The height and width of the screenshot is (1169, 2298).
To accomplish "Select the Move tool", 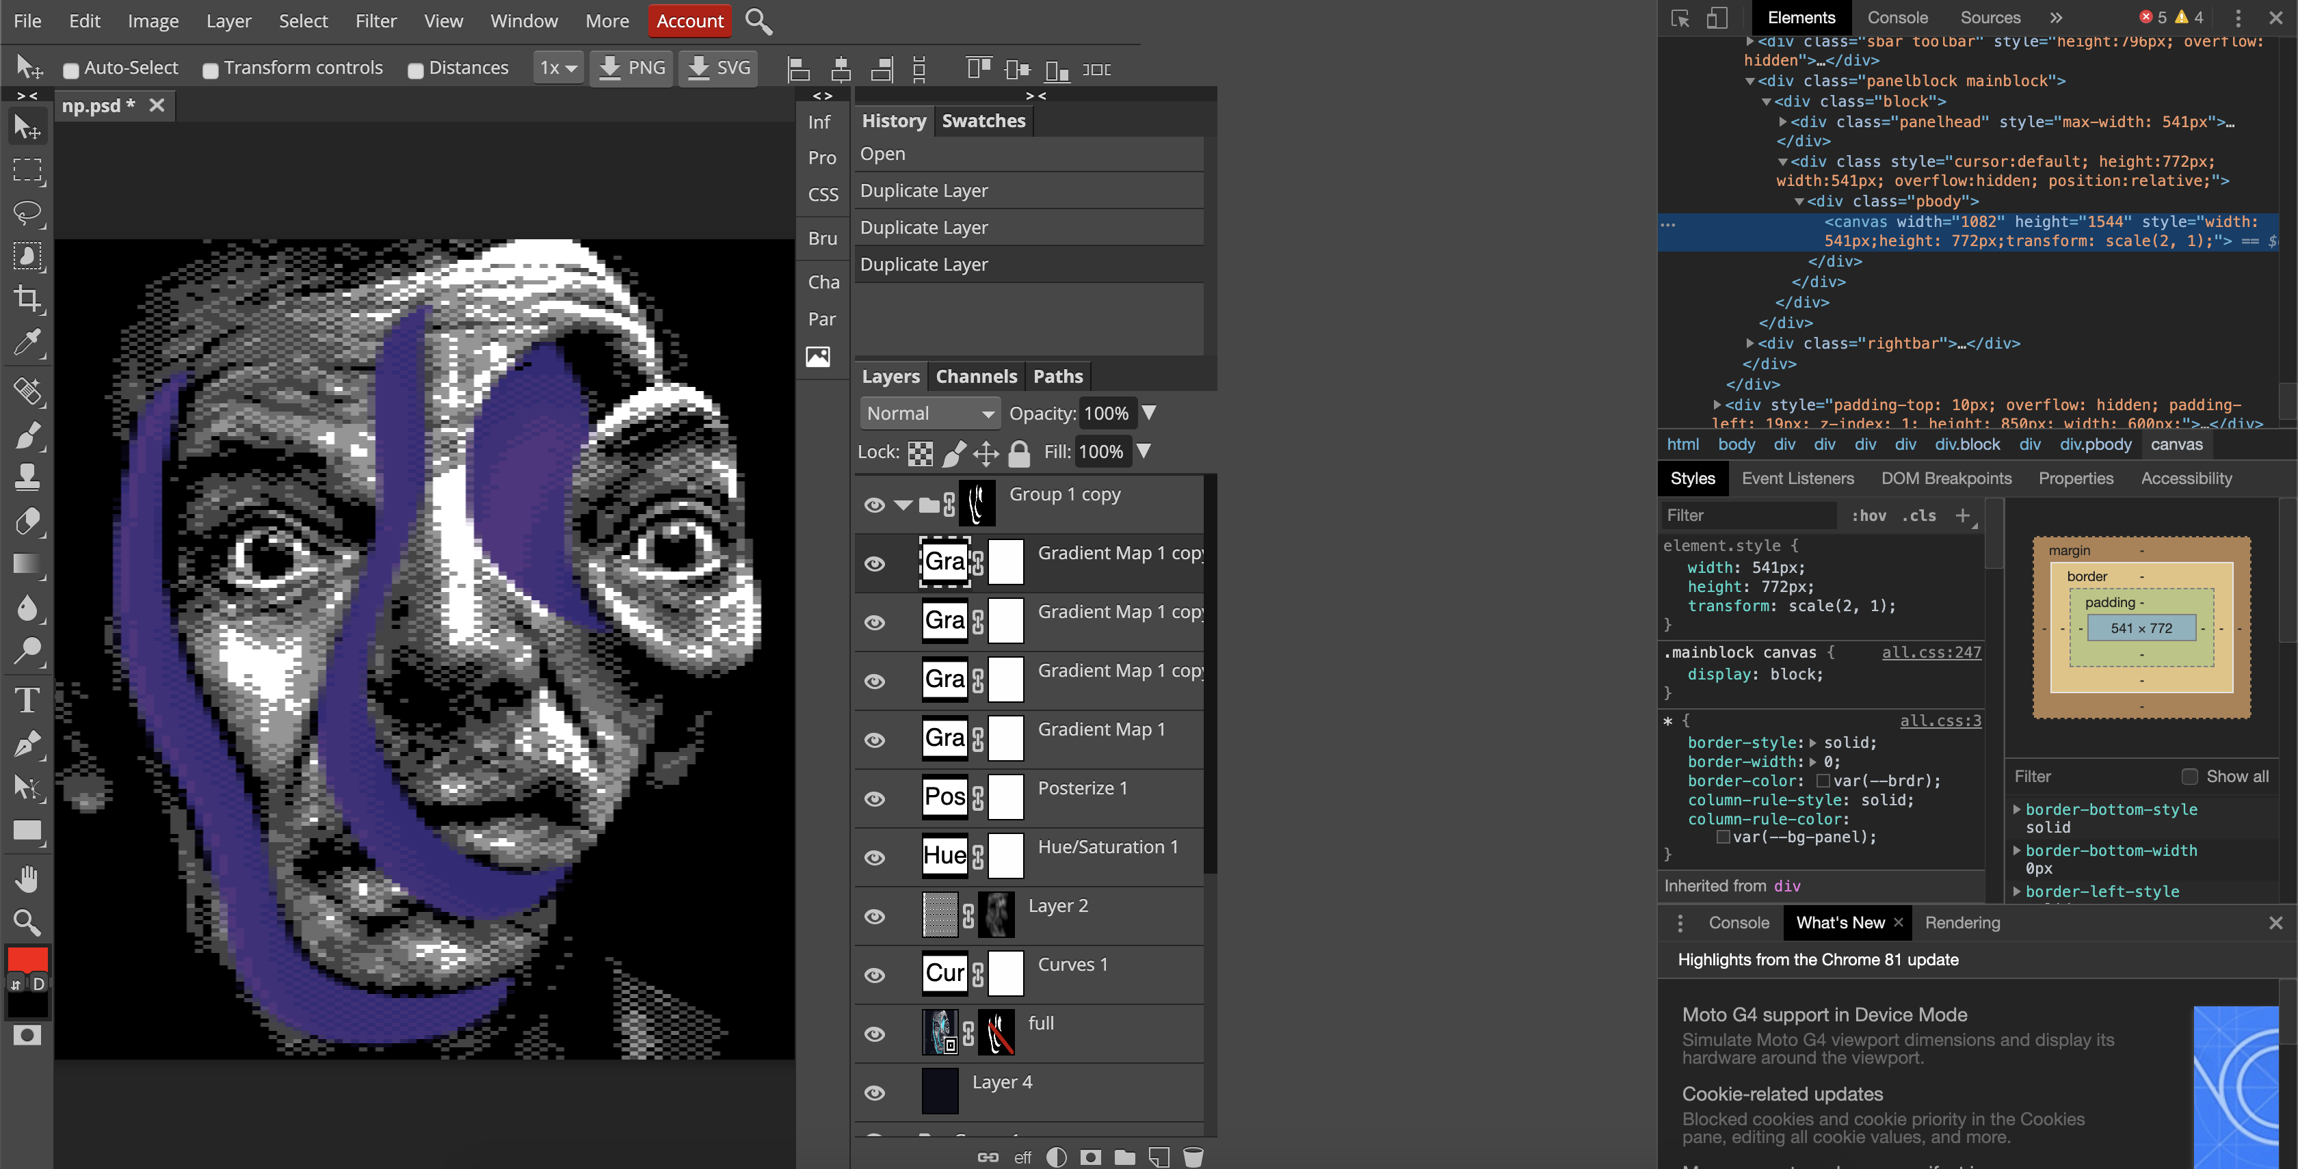I will coord(27,126).
